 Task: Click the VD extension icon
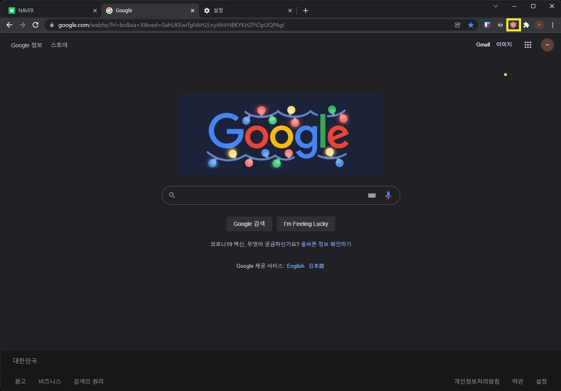[x=500, y=25]
